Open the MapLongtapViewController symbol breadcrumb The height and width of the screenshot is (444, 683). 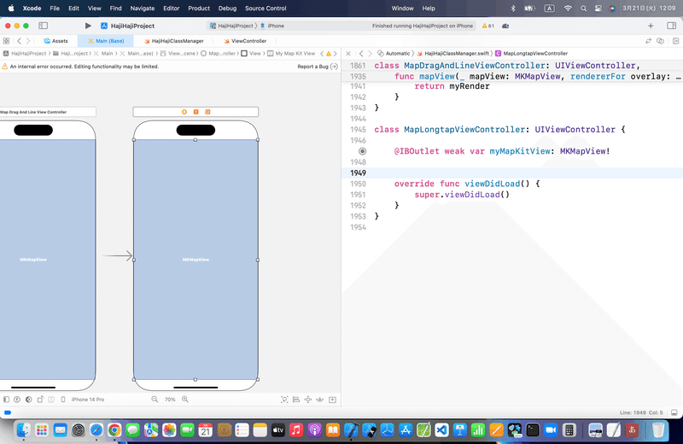(531, 54)
